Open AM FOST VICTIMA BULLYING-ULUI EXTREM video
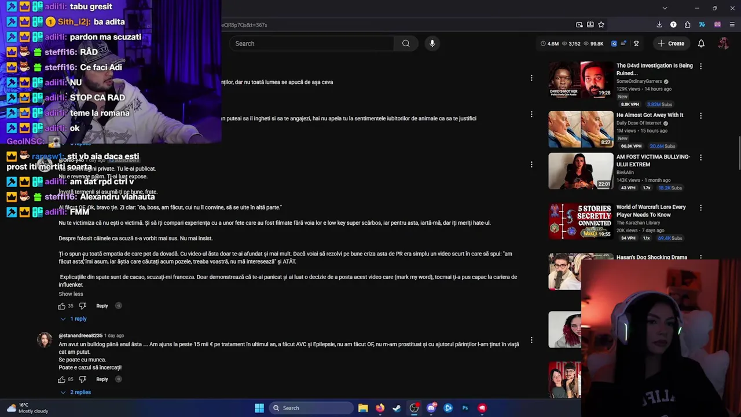This screenshot has width=741, height=417. click(x=653, y=160)
